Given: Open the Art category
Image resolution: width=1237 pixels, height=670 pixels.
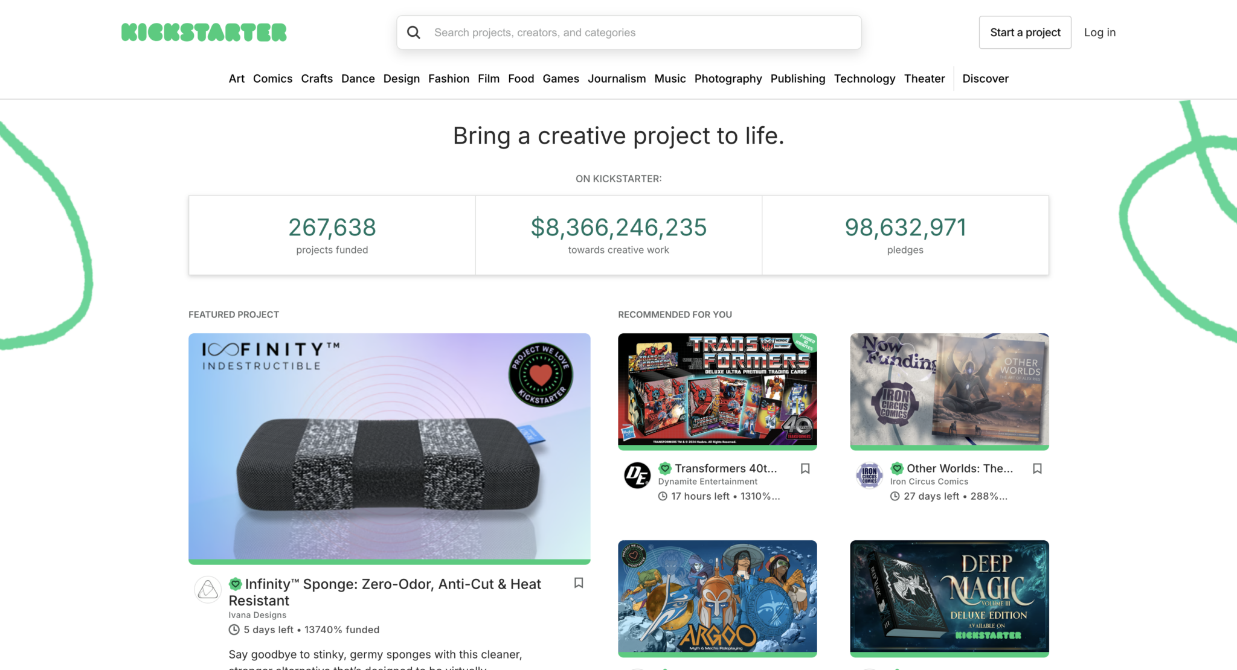Looking at the screenshot, I should (x=236, y=78).
